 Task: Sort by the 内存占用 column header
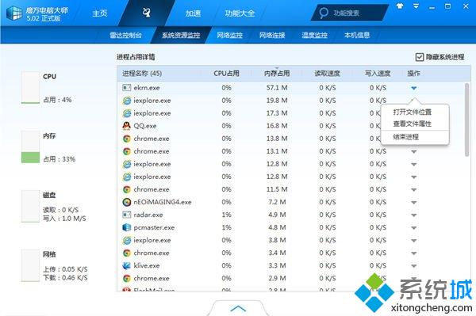pos(277,74)
